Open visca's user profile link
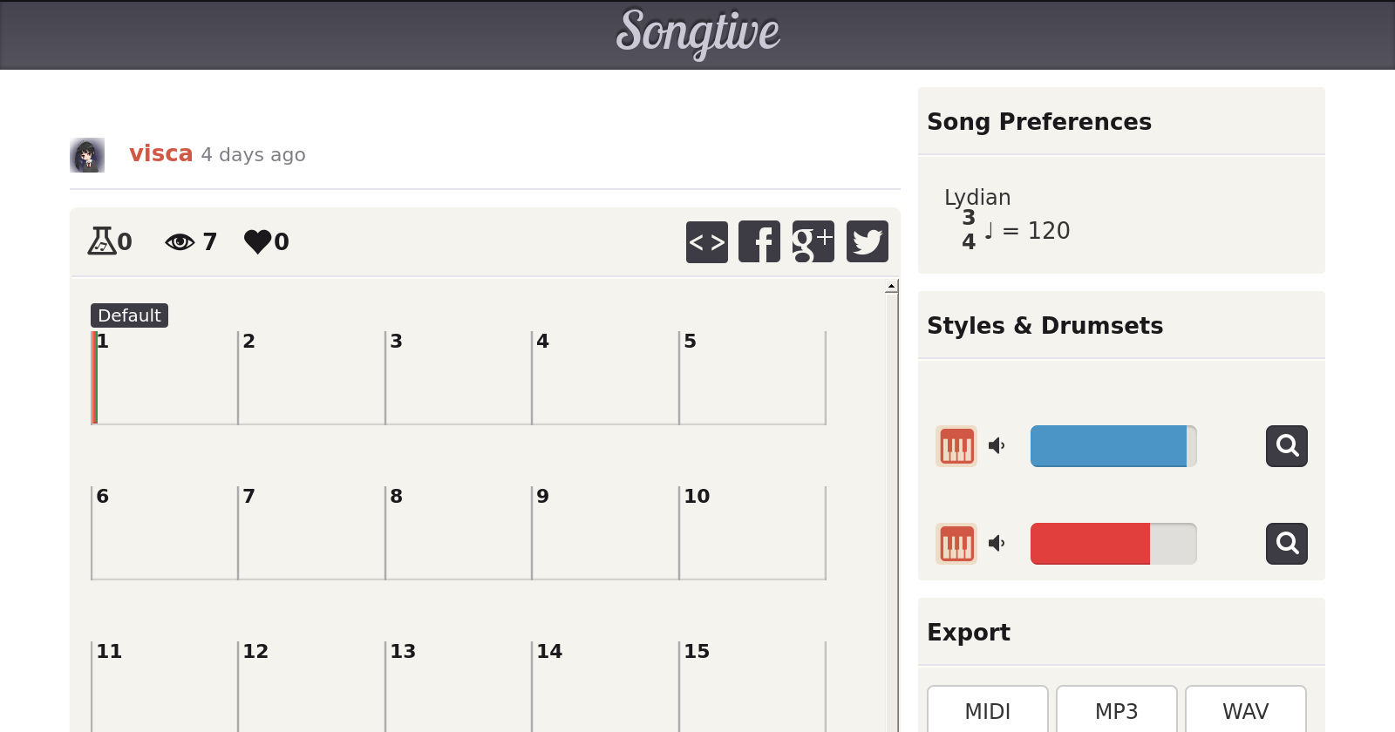Viewport: 1395px width, 732px height. point(160,153)
